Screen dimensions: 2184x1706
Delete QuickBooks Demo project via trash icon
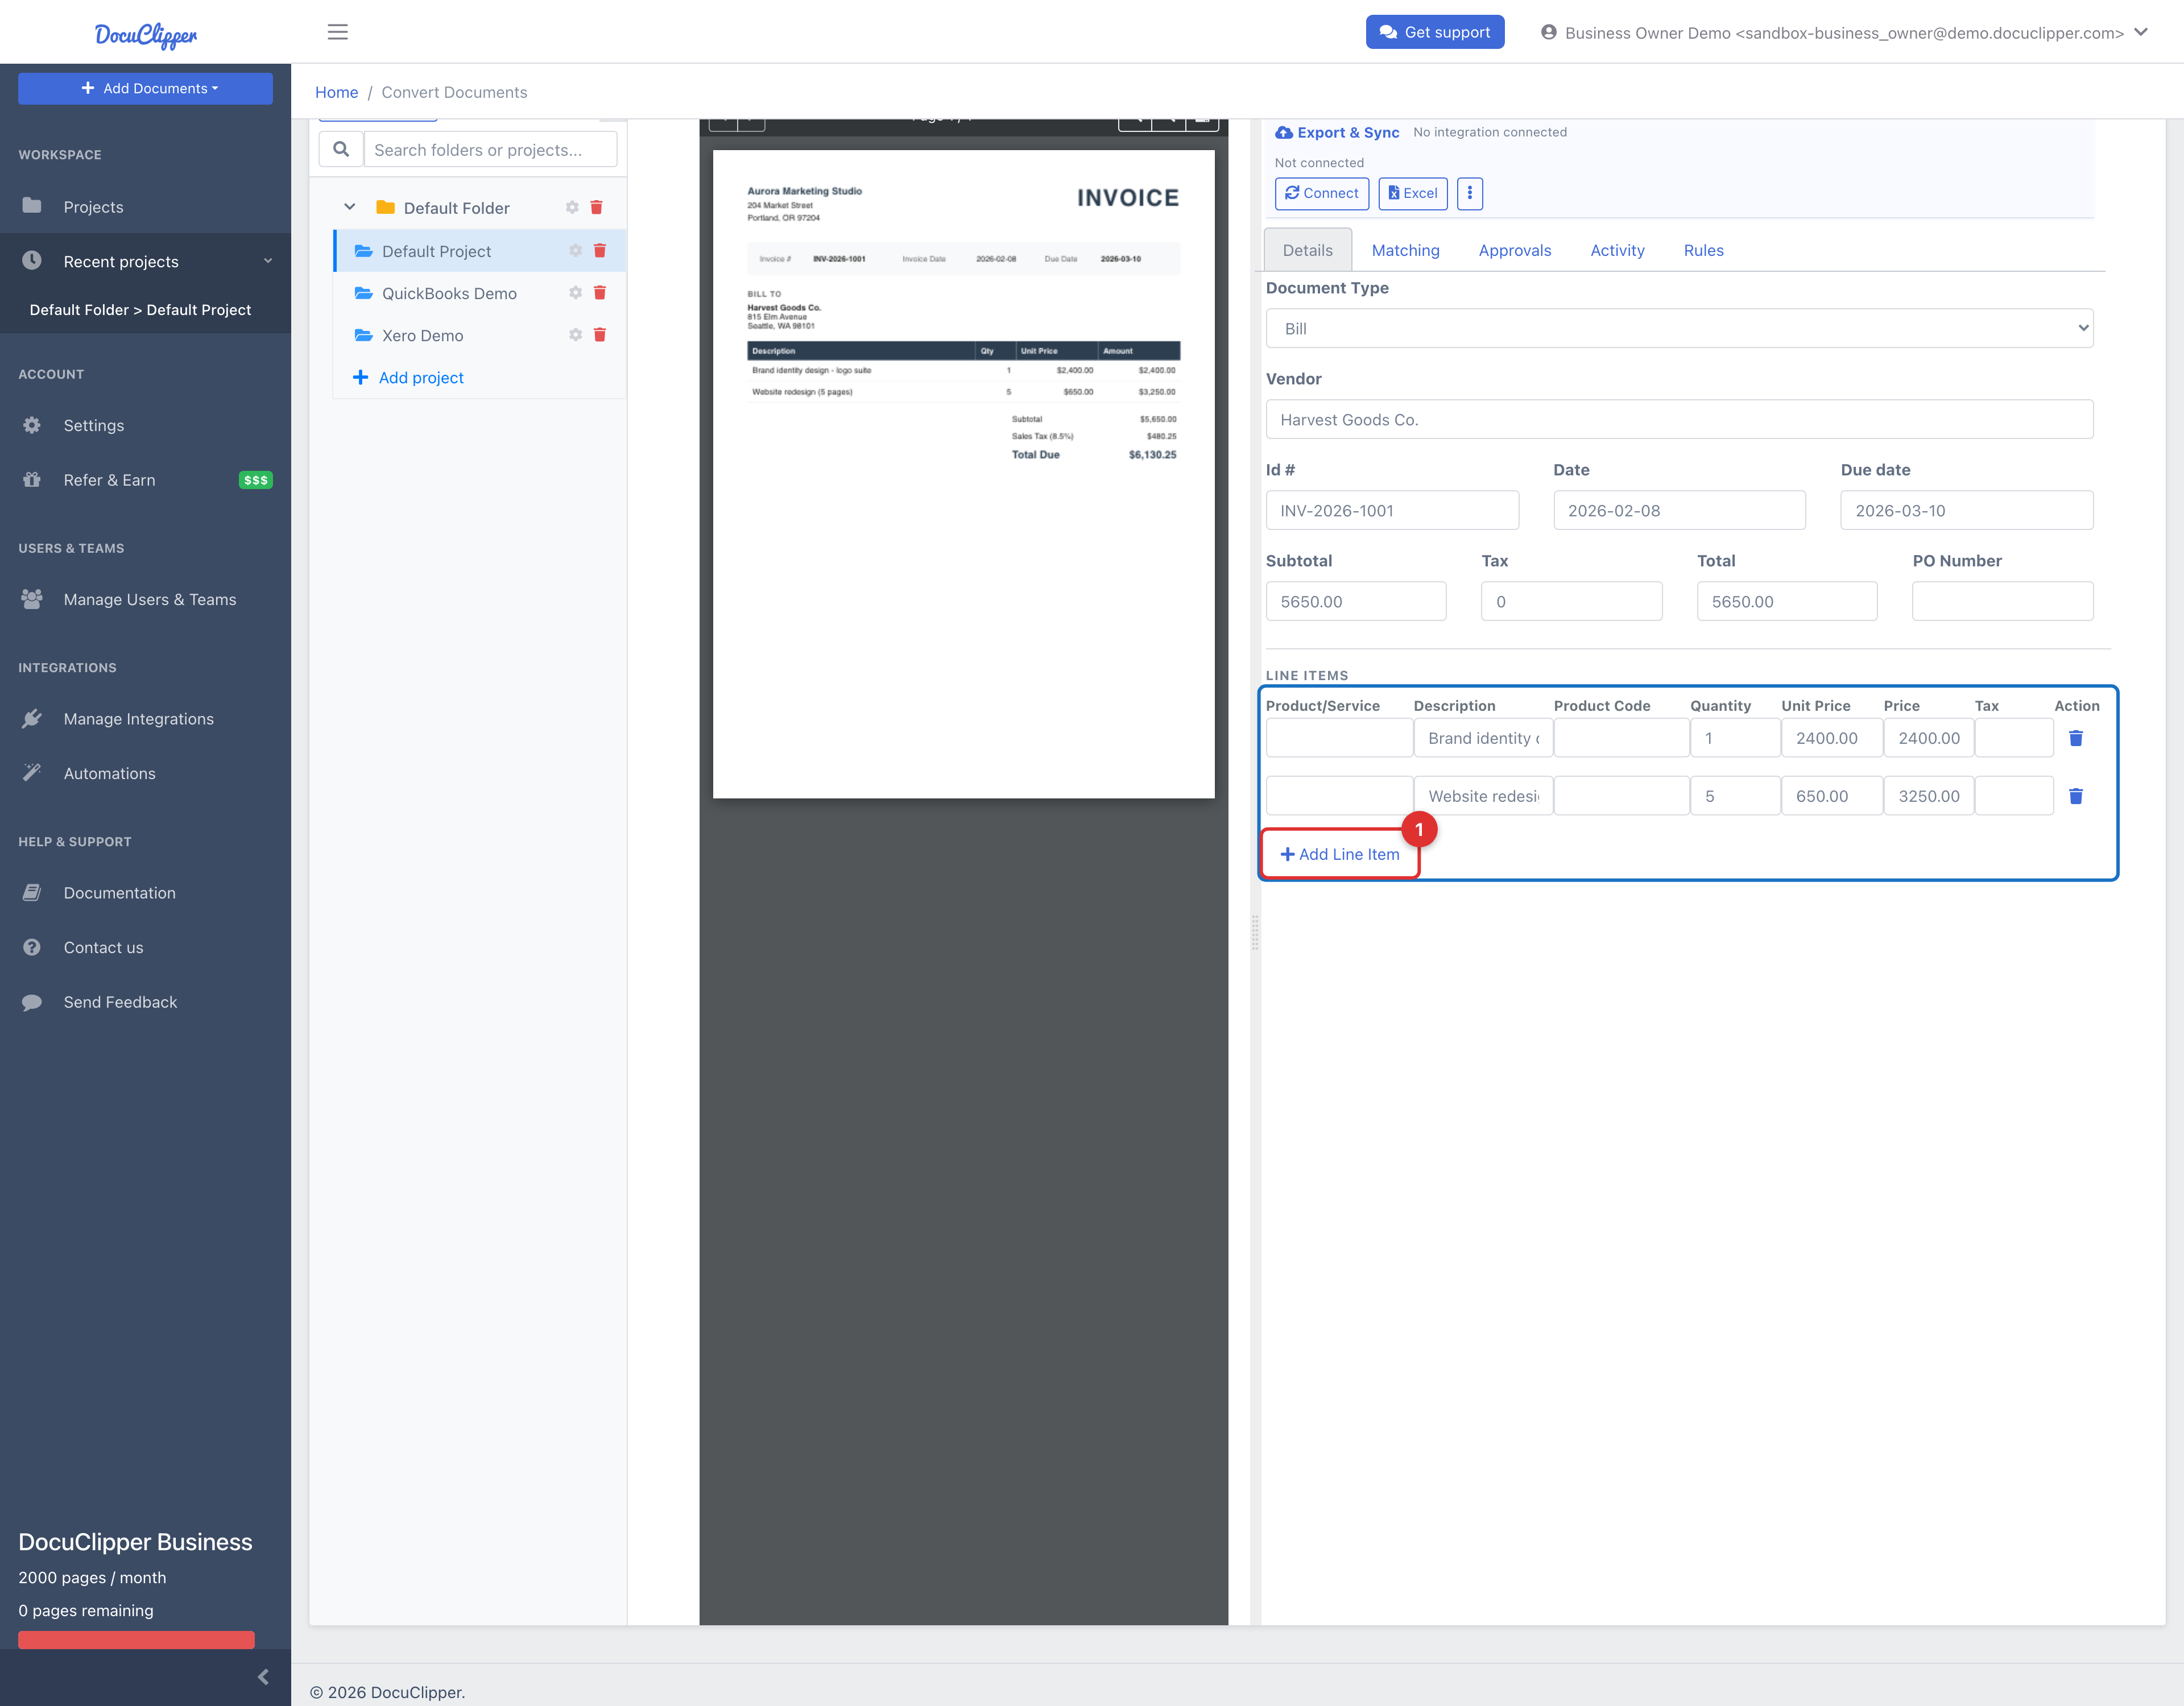point(600,293)
